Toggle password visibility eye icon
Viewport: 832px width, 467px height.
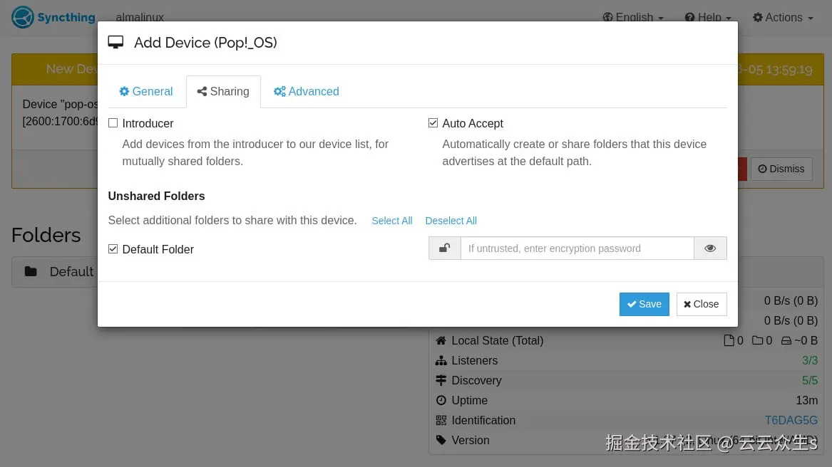[x=710, y=248]
